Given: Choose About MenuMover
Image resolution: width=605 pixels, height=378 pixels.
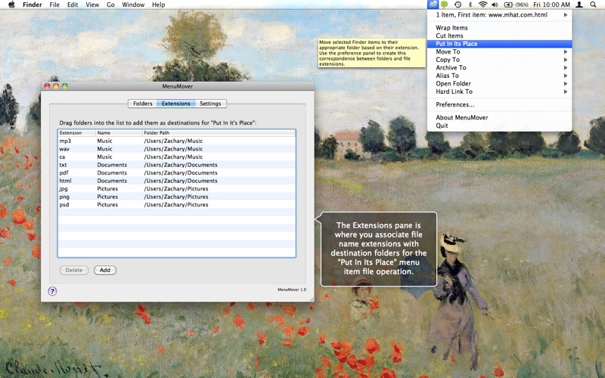Looking at the screenshot, I should [499, 117].
